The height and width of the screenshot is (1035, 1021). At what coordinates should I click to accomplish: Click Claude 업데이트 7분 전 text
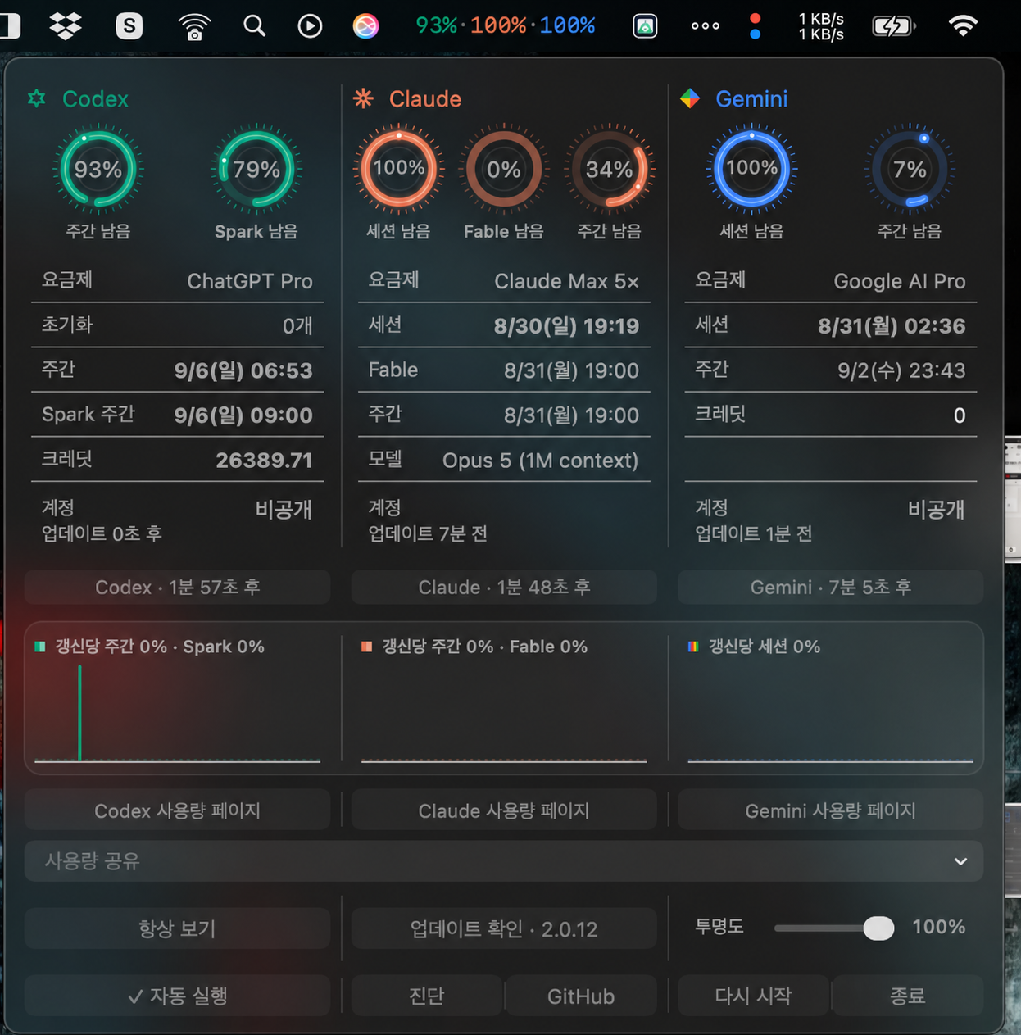[x=428, y=533]
